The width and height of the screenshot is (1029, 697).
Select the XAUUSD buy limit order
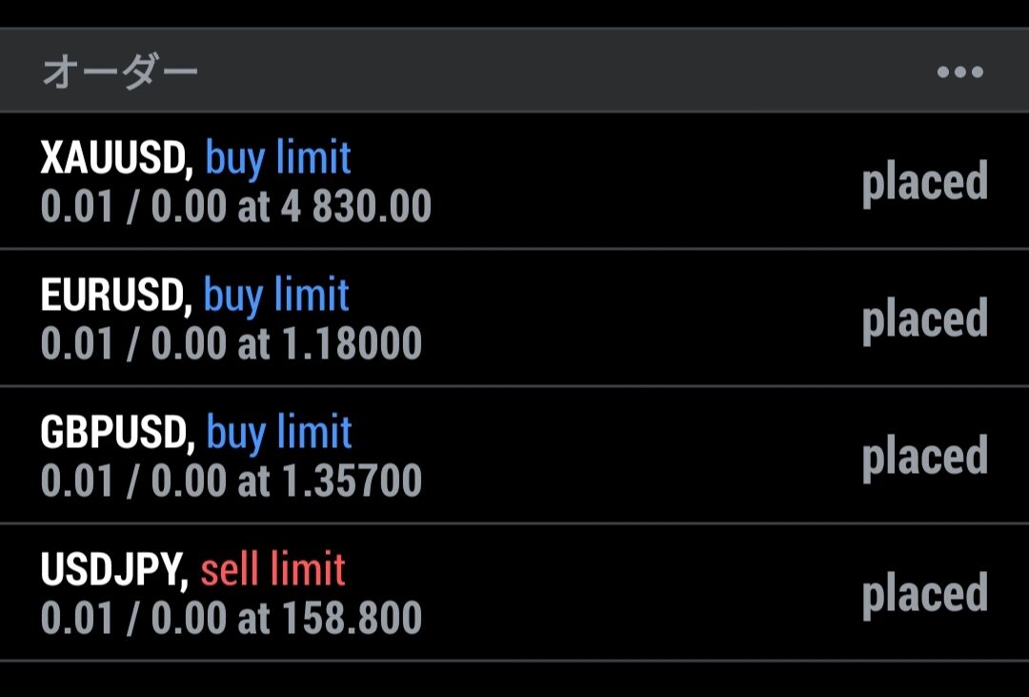pyautogui.click(x=514, y=180)
